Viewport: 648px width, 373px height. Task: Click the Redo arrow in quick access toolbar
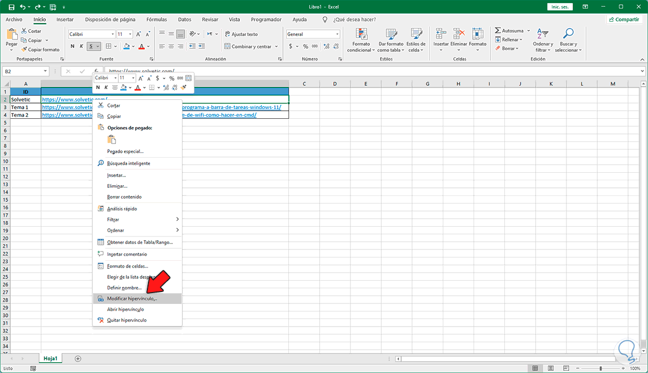click(39, 8)
